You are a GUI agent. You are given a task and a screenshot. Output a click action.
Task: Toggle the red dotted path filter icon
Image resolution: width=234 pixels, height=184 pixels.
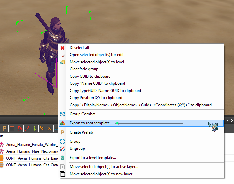(27, 128)
